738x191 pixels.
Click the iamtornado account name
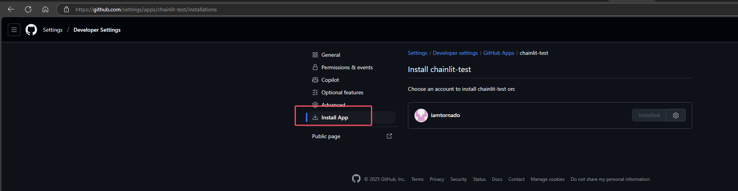[445, 115]
